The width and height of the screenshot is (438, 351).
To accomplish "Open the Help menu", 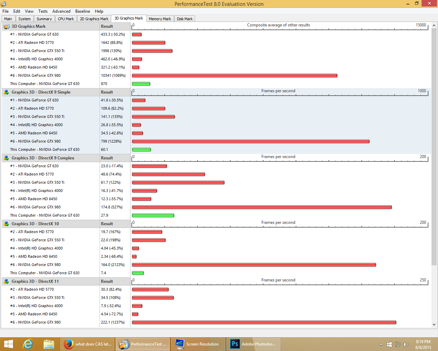I will 99,11.
